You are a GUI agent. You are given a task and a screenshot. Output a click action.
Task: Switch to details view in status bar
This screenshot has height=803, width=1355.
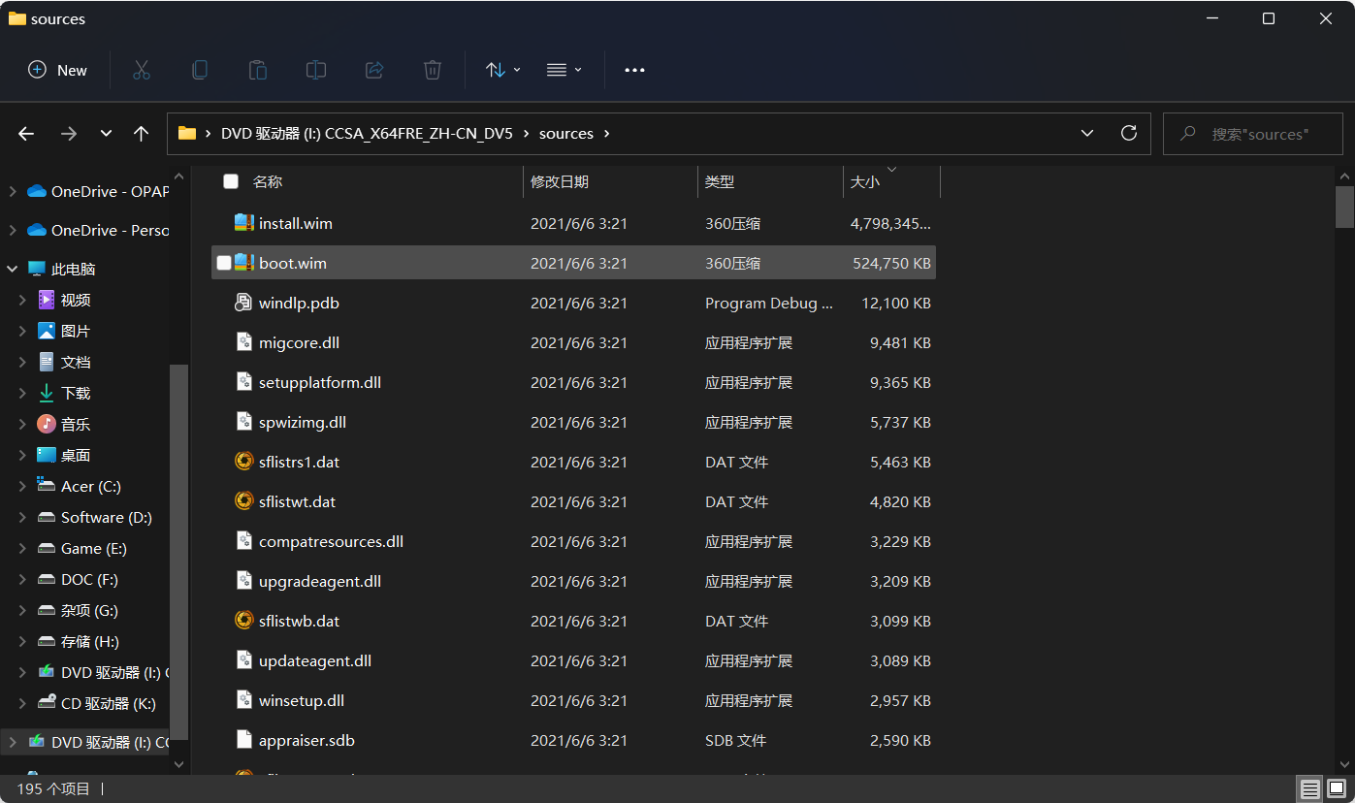(1309, 788)
